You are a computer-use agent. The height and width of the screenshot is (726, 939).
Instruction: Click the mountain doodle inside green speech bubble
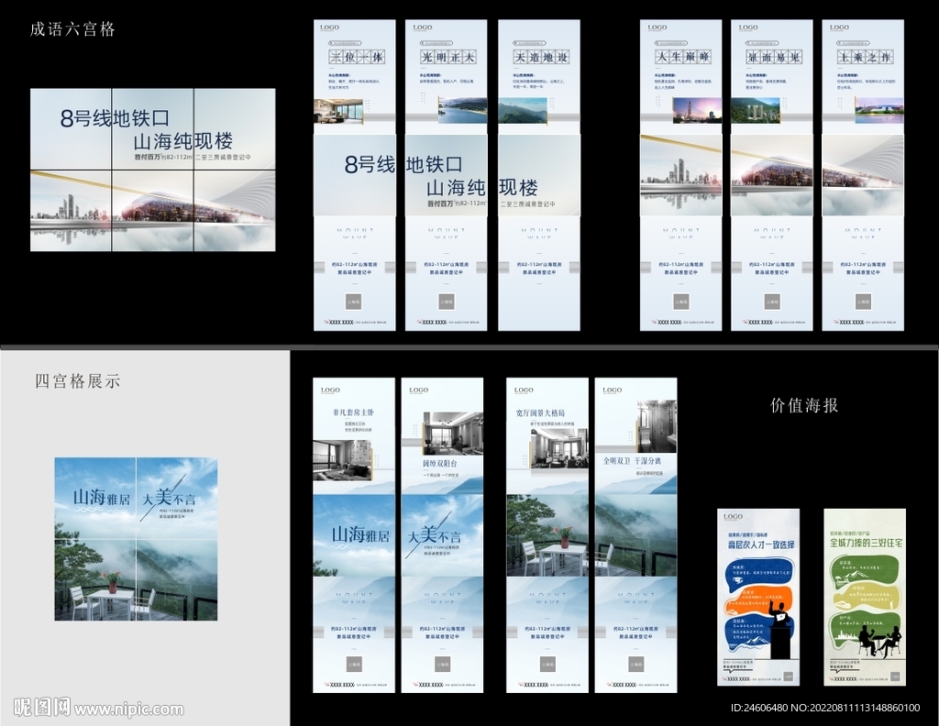pyautogui.click(x=853, y=573)
